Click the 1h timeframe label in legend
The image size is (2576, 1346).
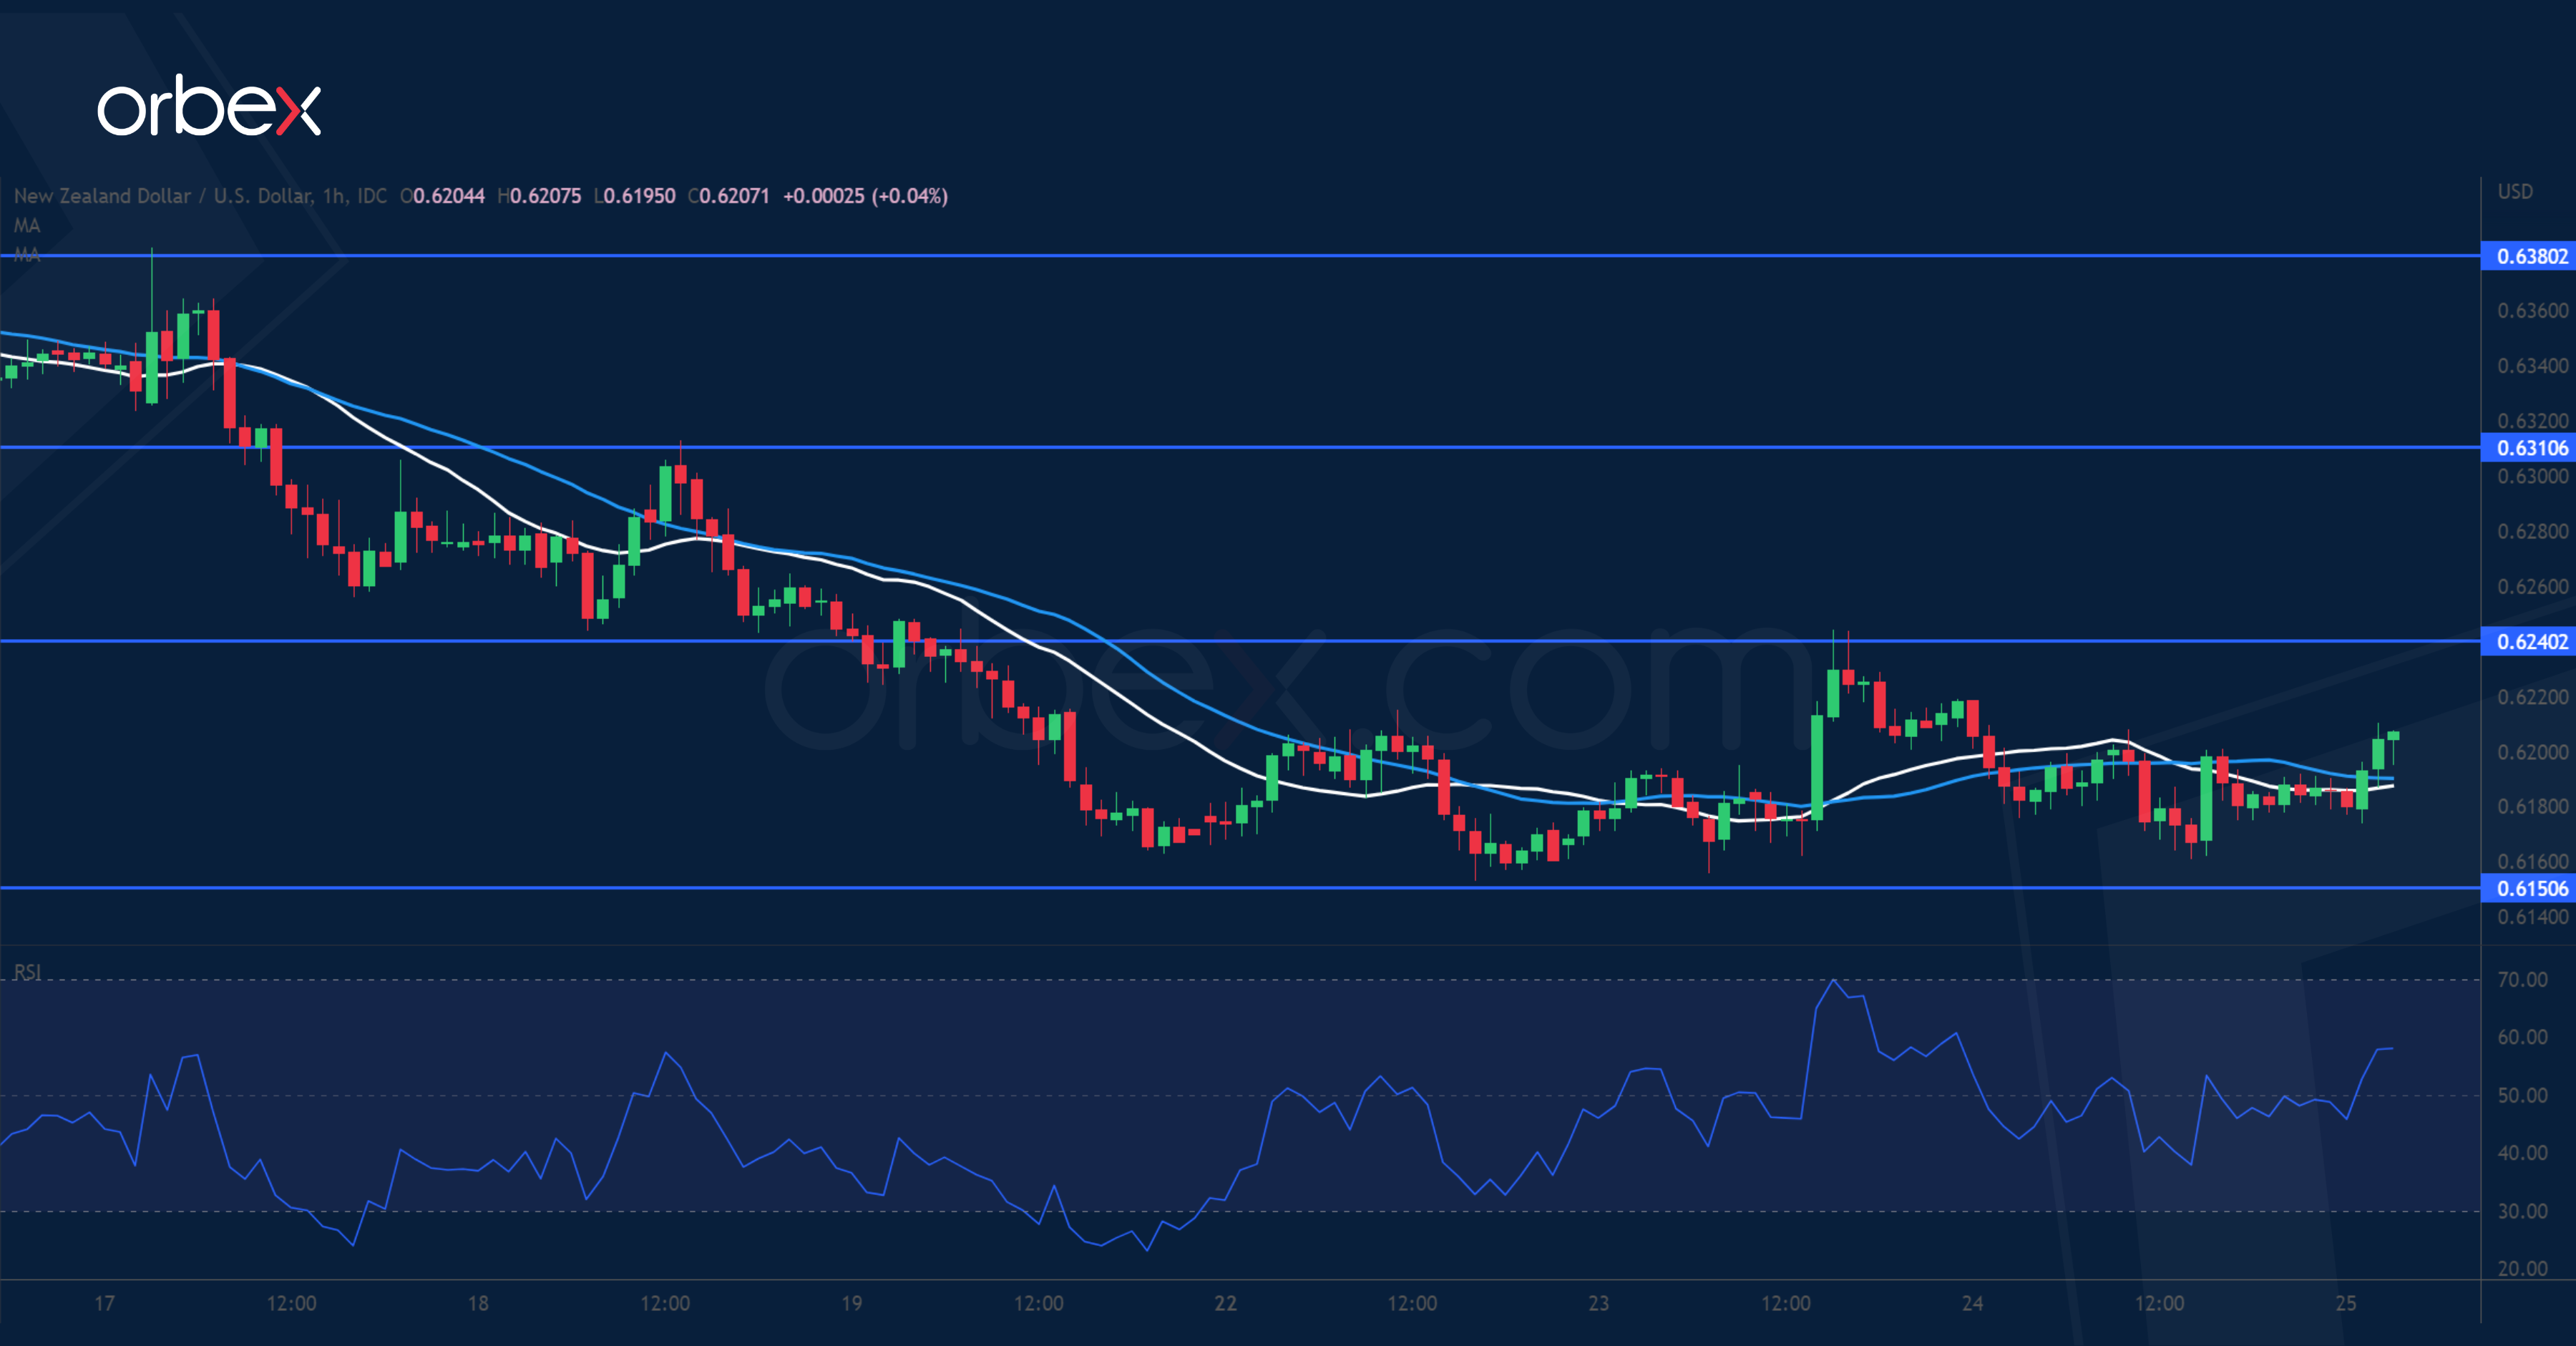pos(334,196)
